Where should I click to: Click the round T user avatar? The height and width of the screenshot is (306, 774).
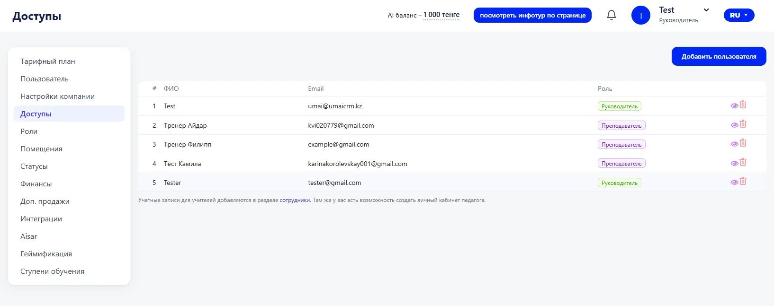[641, 15]
